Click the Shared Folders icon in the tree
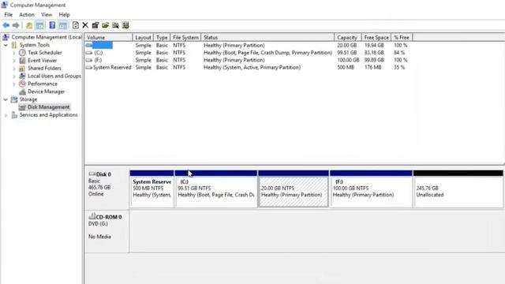 tap(22, 69)
